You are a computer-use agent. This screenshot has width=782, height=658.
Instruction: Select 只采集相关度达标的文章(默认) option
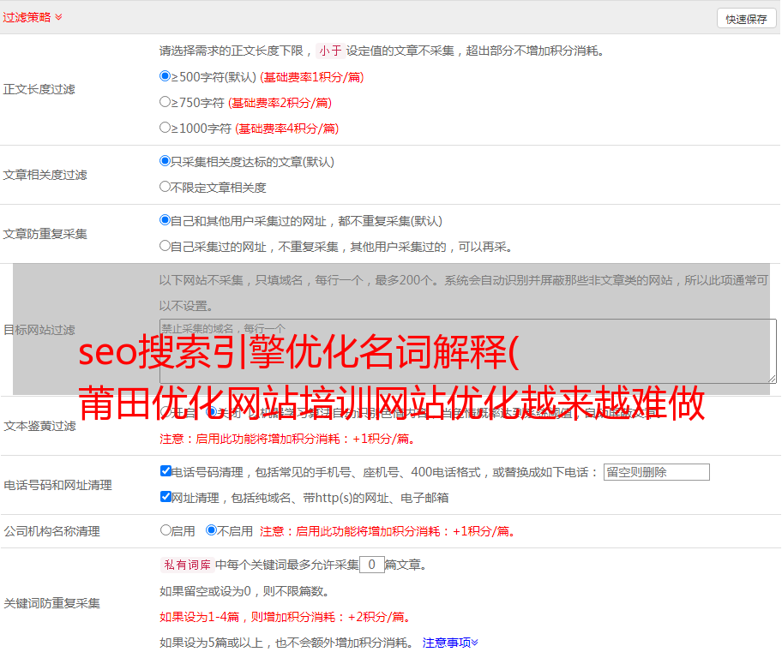pos(165,161)
